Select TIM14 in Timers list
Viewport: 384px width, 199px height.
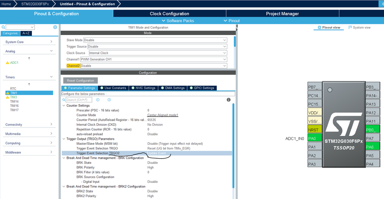click(x=14, y=102)
